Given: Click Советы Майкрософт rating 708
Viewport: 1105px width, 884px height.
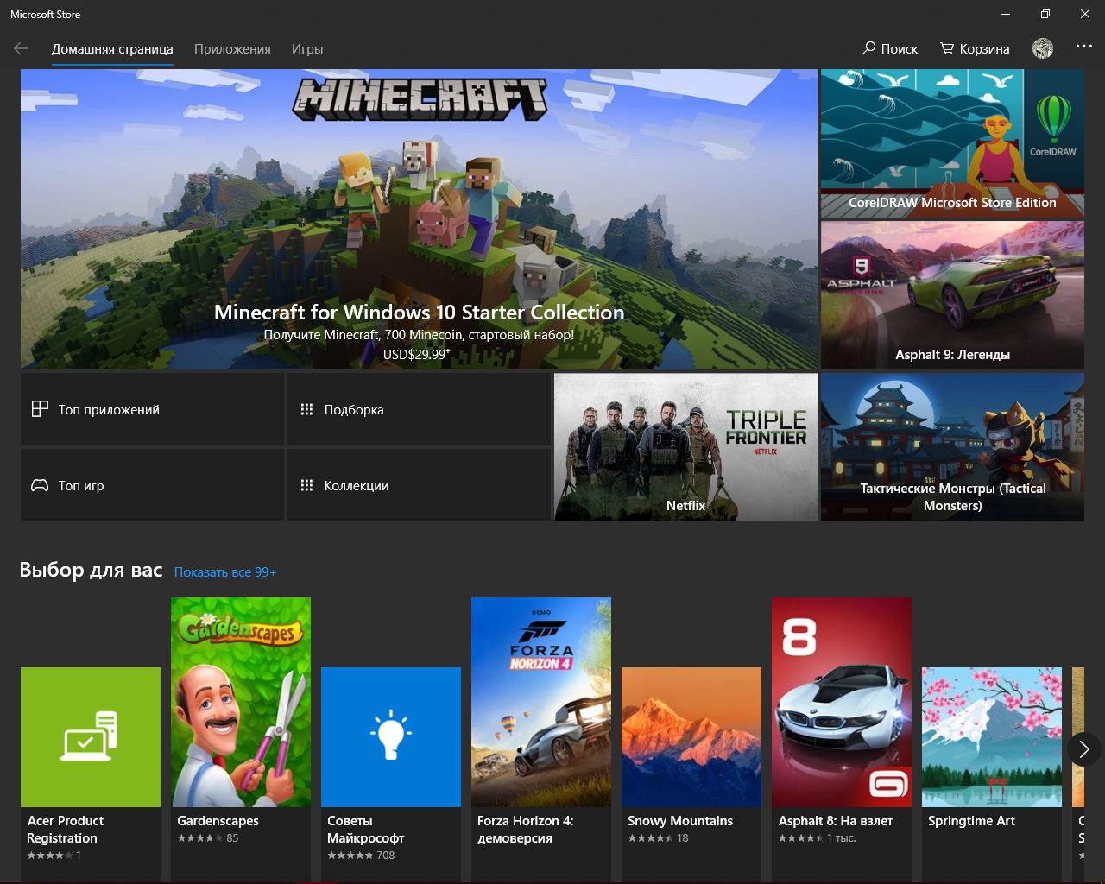Looking at the screenshot, I should click(361, 856).
